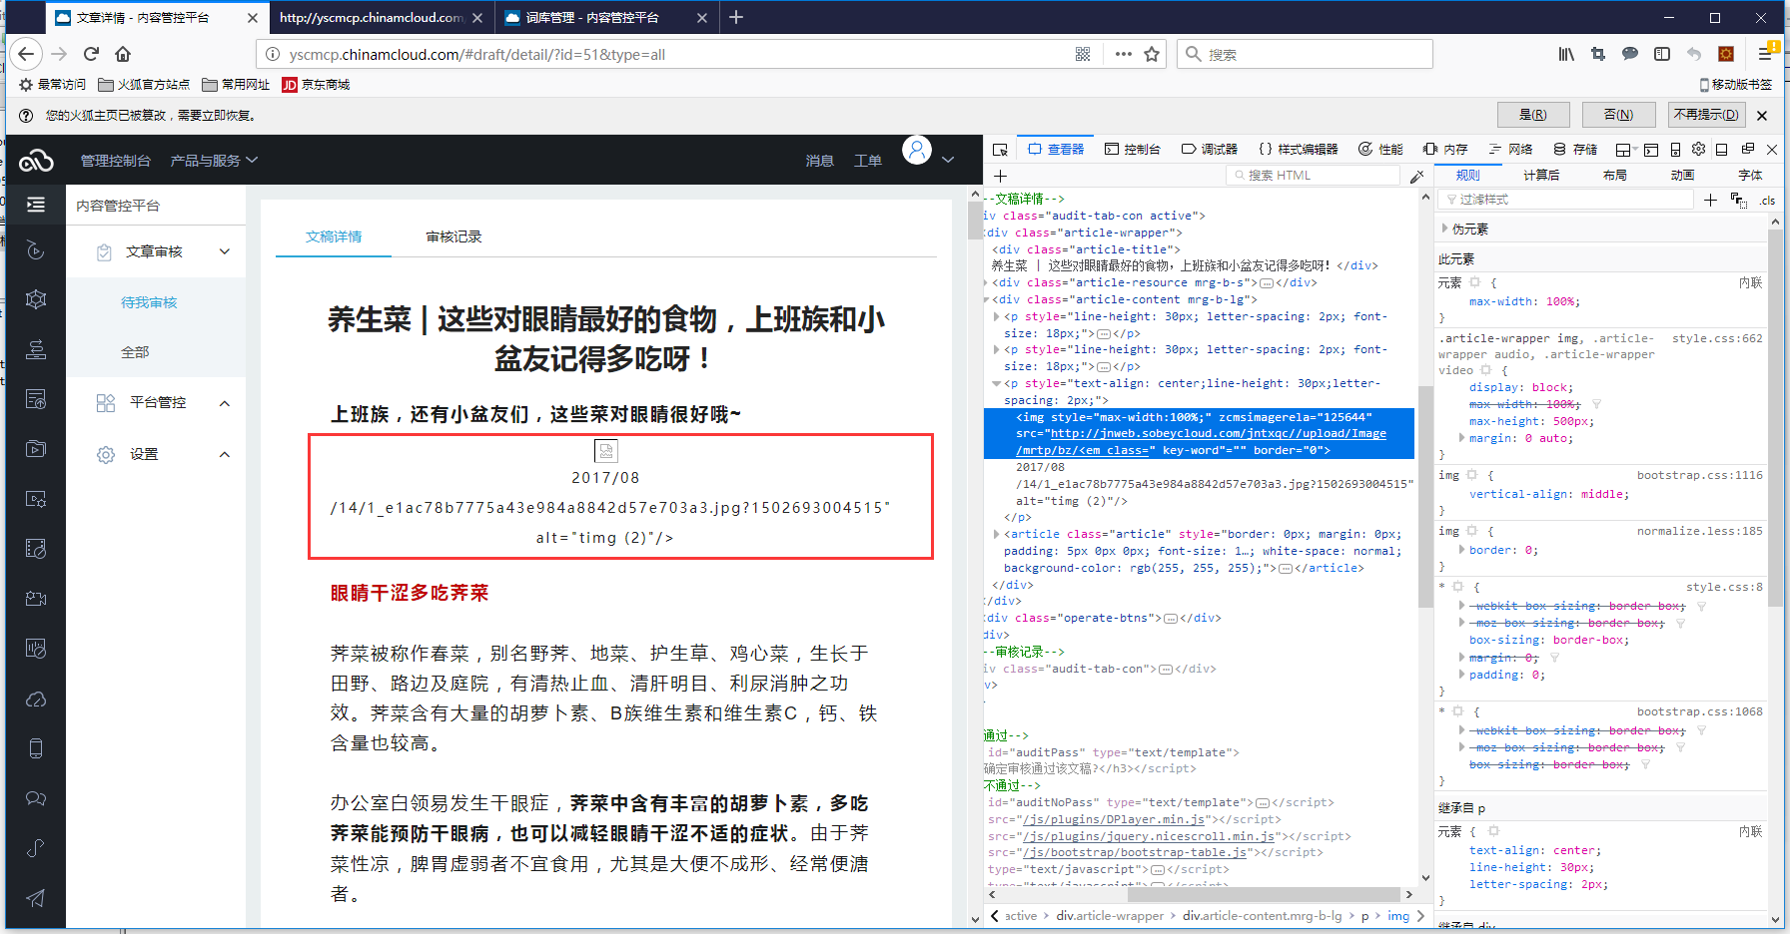This screenshot has width=1790, height=934.
Task: Activate the devtools element picker icon
Action: [x=1000, y=150]
